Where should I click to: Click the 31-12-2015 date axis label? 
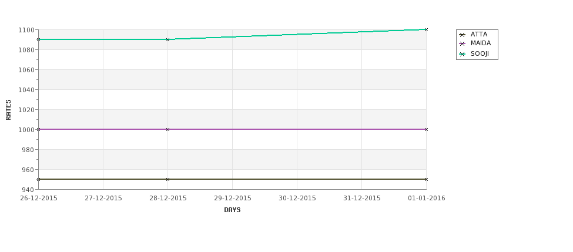pyautogui.click(x=362, y=199)
